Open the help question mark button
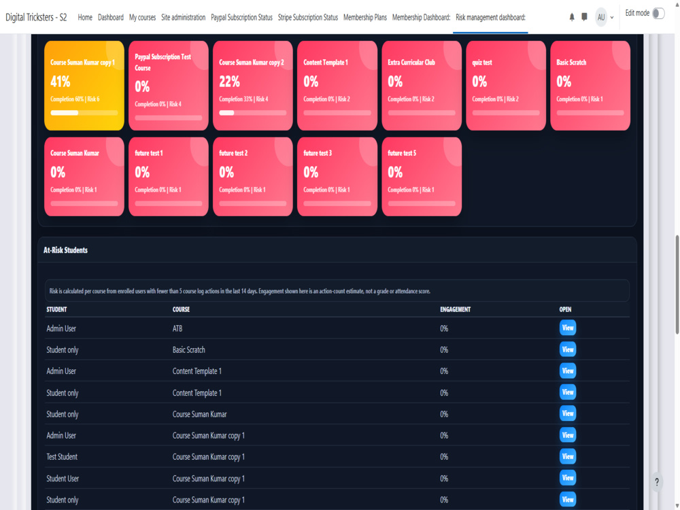This screenshot has height=510, width=680. [x=657, y=482]
